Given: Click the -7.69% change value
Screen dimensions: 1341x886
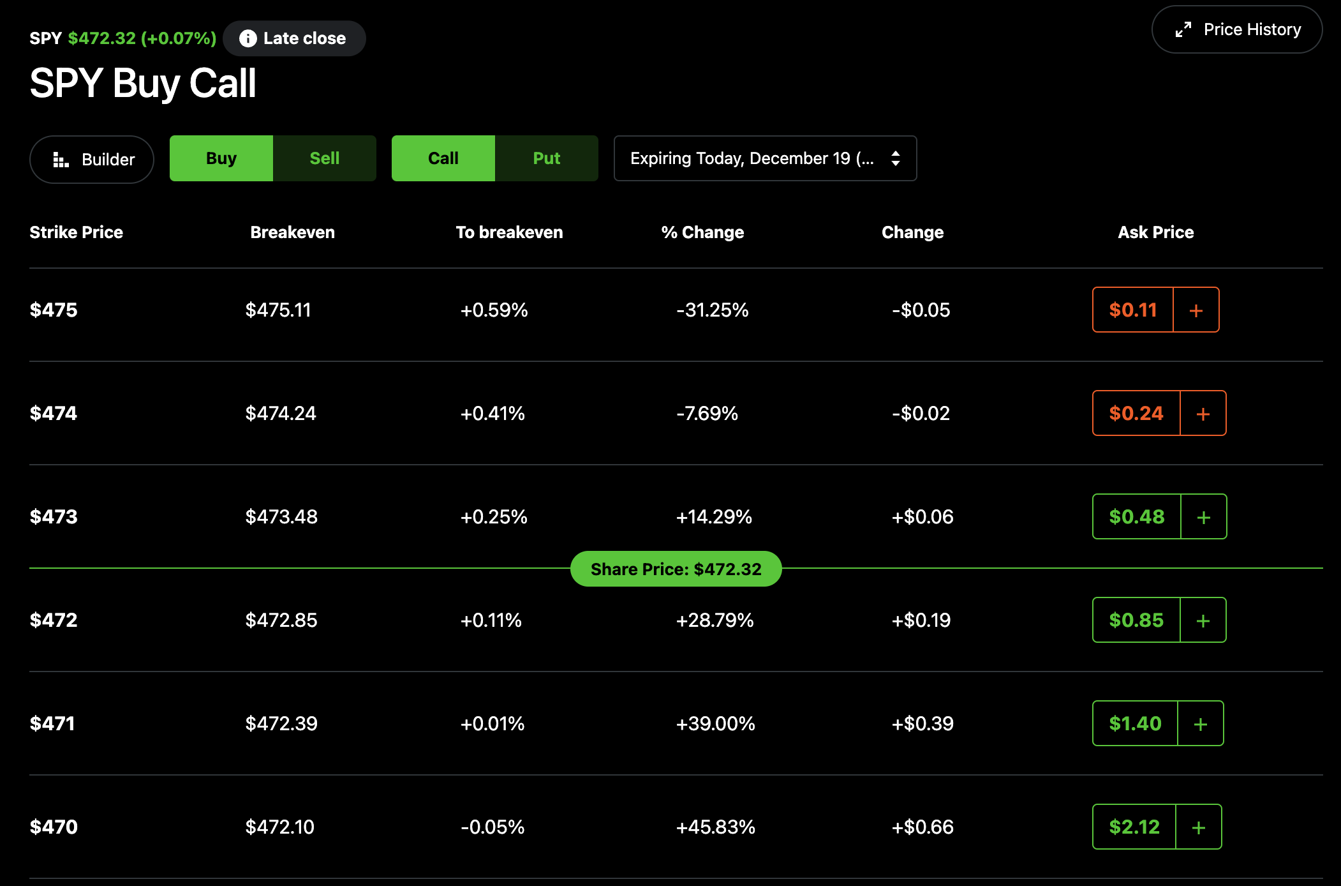Looking at the screenshot, I should tap(707, 414).
